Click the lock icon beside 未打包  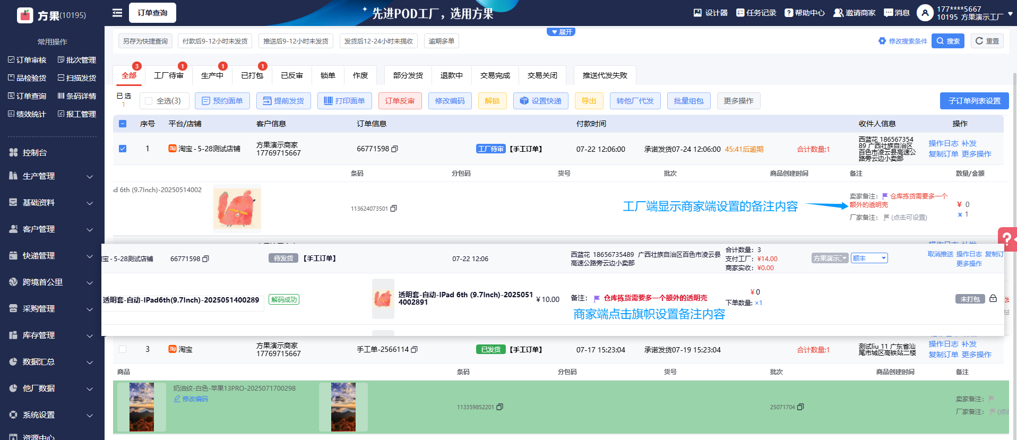(x=993, y=299)
